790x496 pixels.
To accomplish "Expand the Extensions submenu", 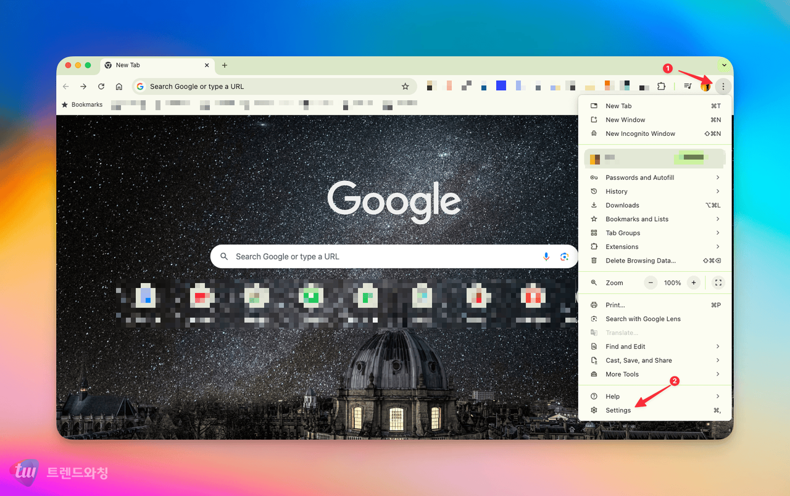I will 655,247.
